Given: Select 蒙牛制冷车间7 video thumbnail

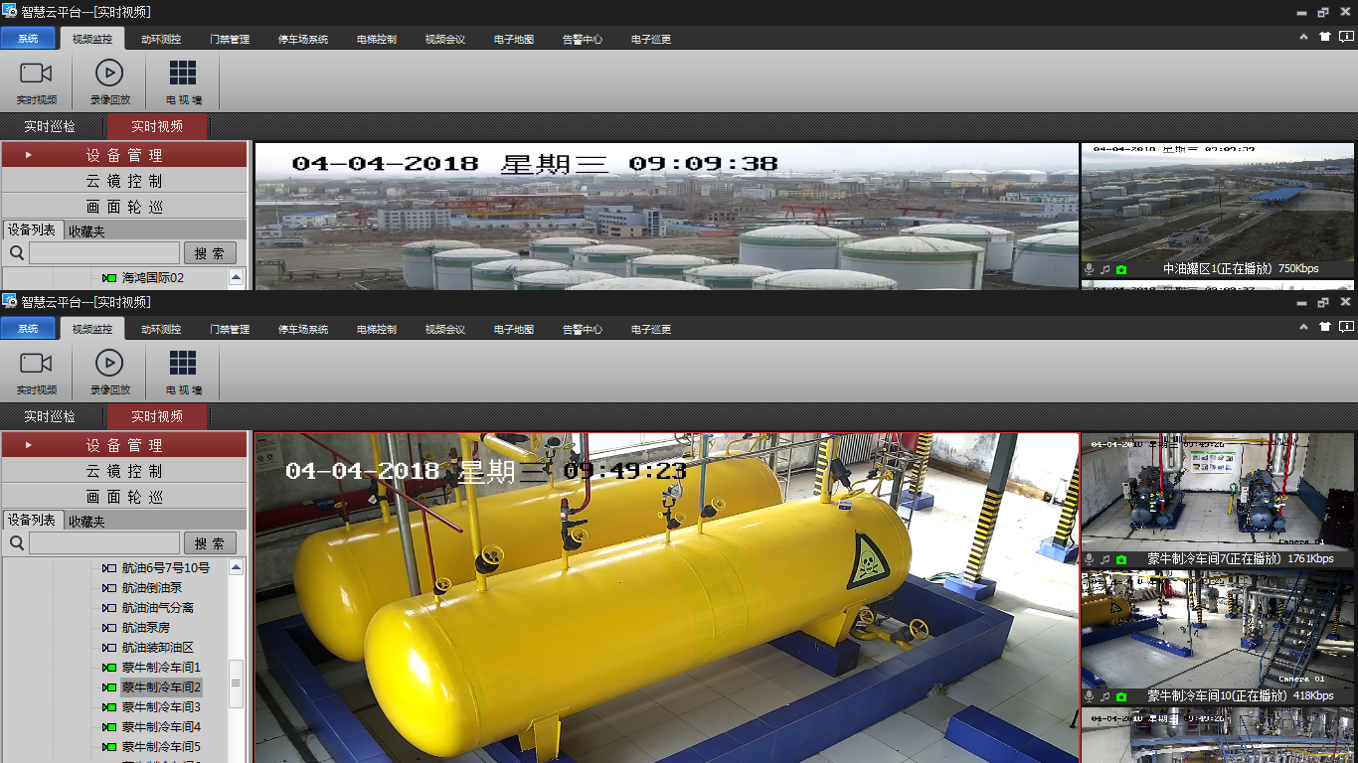Looking at the screenshot, I should tap(1218, 492).
